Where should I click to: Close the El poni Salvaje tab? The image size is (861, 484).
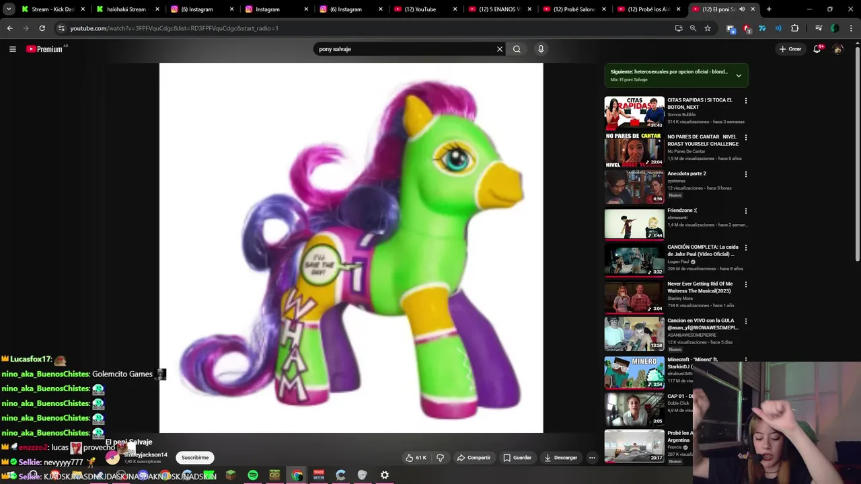[753, 9]
